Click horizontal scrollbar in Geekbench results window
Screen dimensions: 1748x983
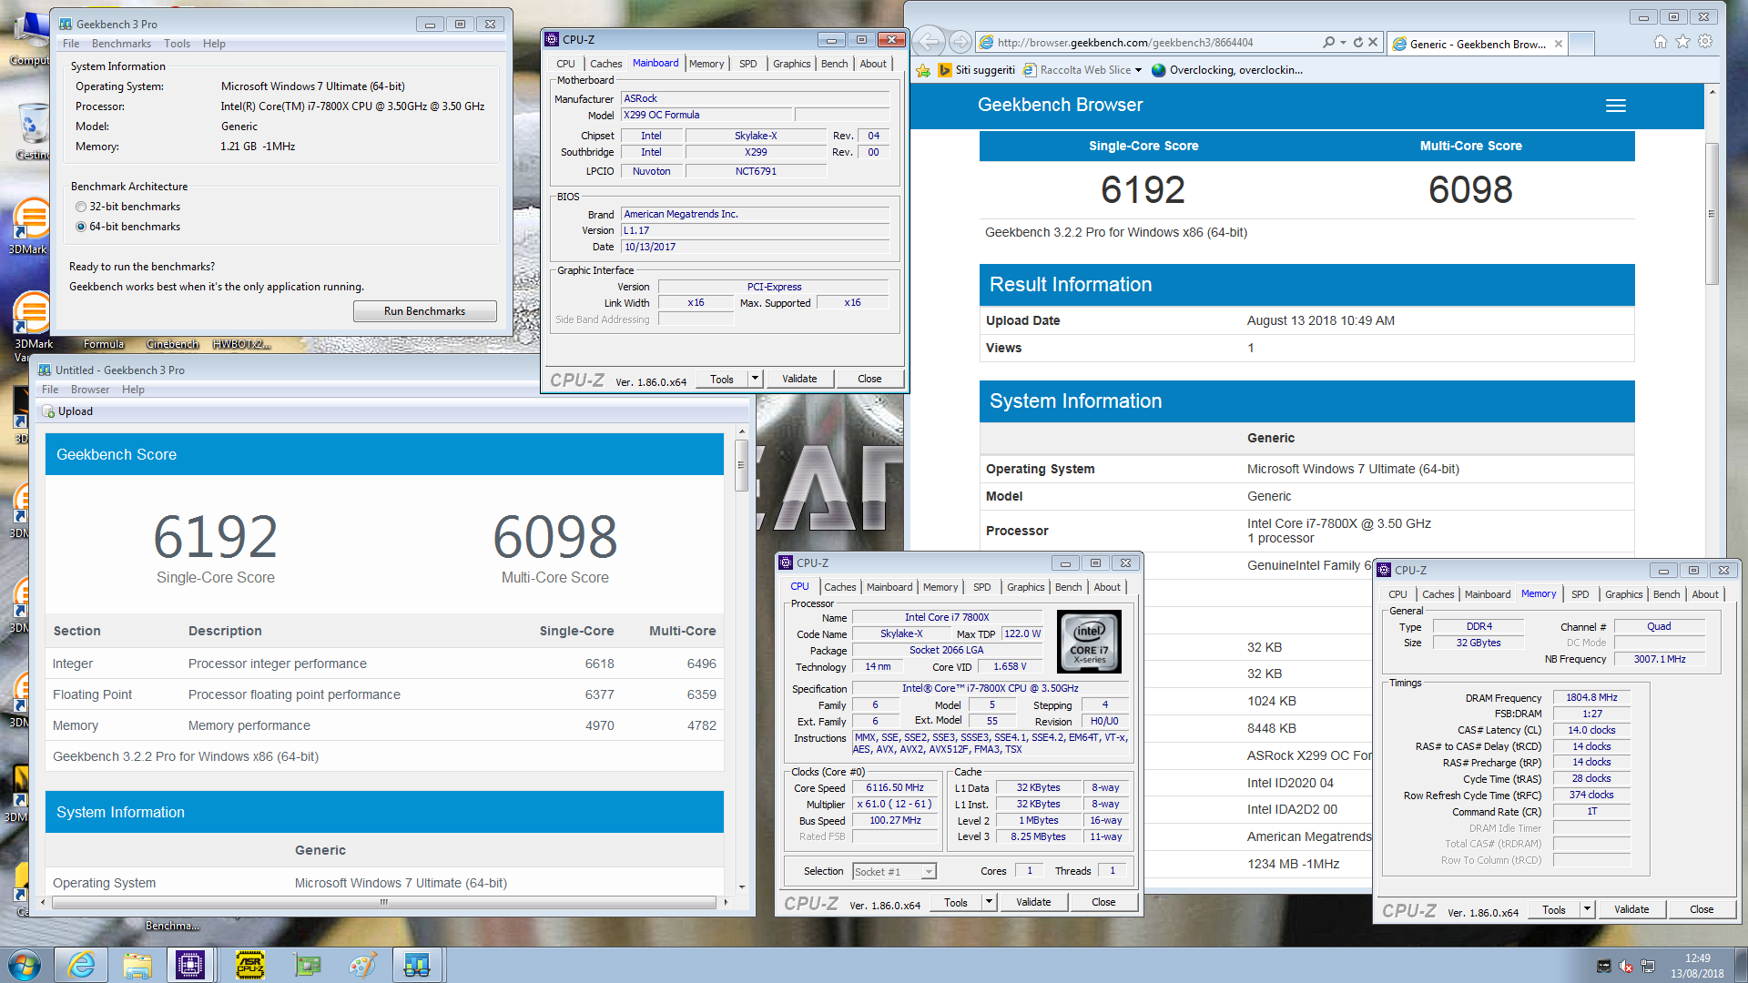[x=384, y=902]
